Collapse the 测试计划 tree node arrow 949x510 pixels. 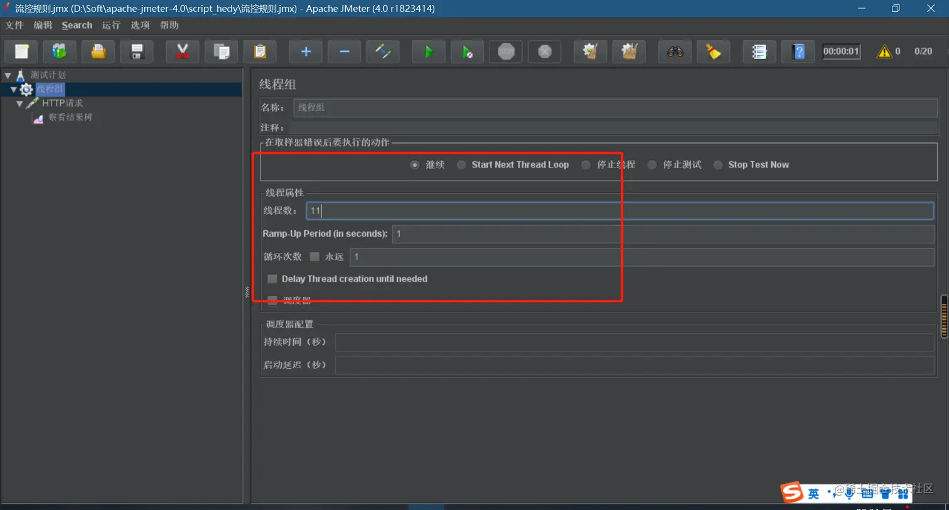[8, 75]
